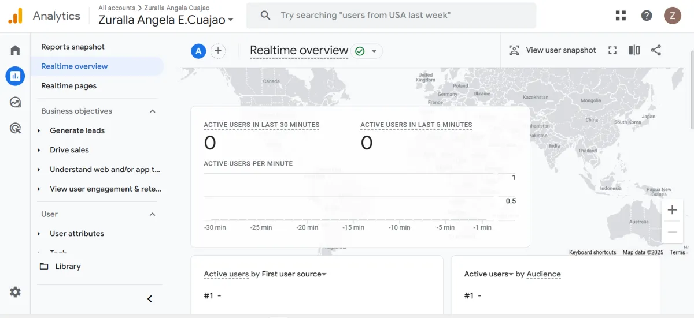Share this report via the share icon
This screenshot has width=694, height=318.
[656, 50]
